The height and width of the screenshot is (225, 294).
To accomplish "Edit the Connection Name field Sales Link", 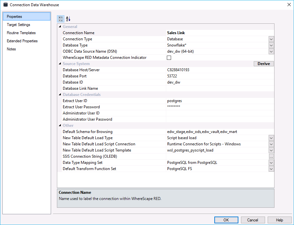I will click(x=220, y=33).
